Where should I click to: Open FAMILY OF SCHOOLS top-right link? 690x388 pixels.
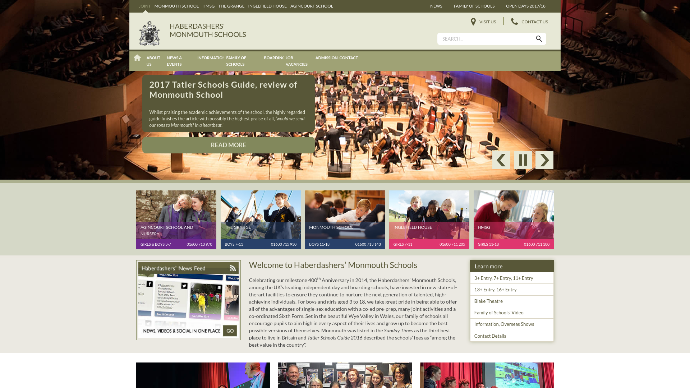point(474,6)
